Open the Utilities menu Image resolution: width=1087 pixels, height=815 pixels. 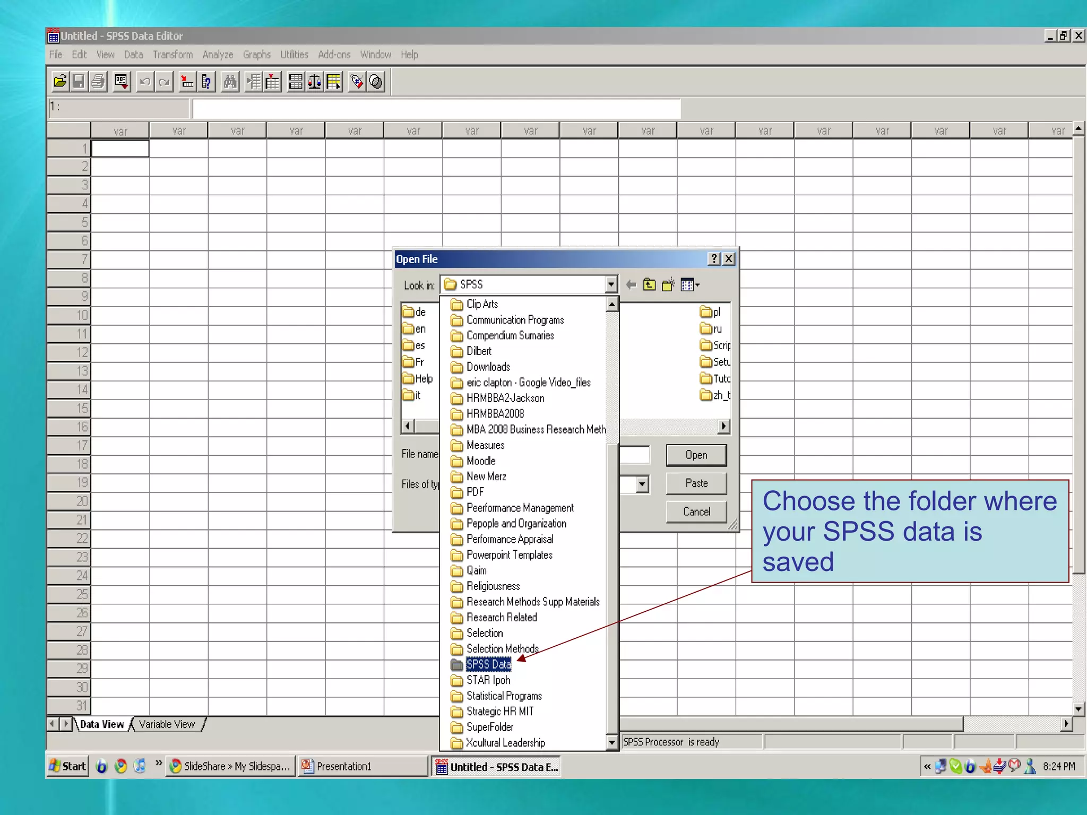(x=294, y=55)
